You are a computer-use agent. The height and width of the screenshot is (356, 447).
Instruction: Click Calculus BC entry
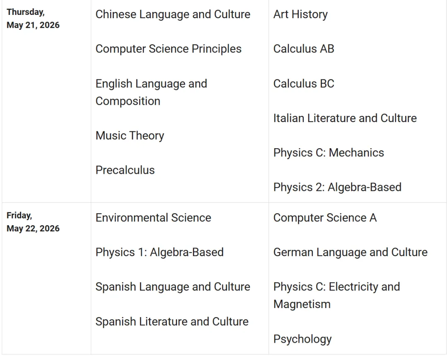(304, 84)
